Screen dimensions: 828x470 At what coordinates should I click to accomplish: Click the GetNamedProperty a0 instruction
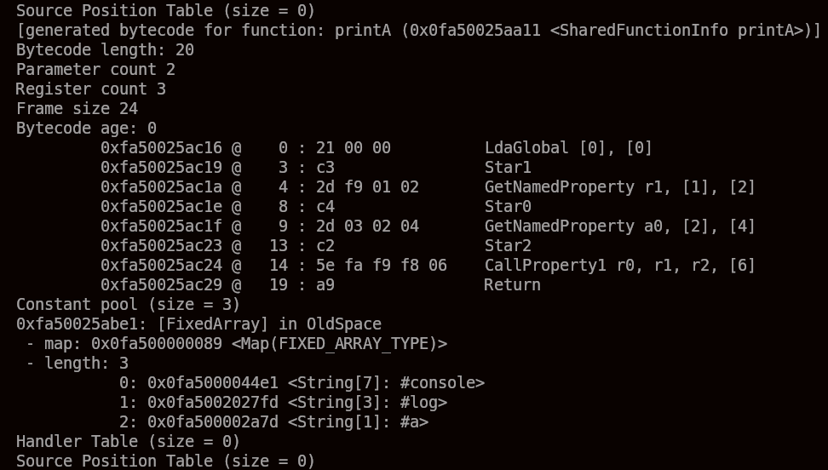619,226
